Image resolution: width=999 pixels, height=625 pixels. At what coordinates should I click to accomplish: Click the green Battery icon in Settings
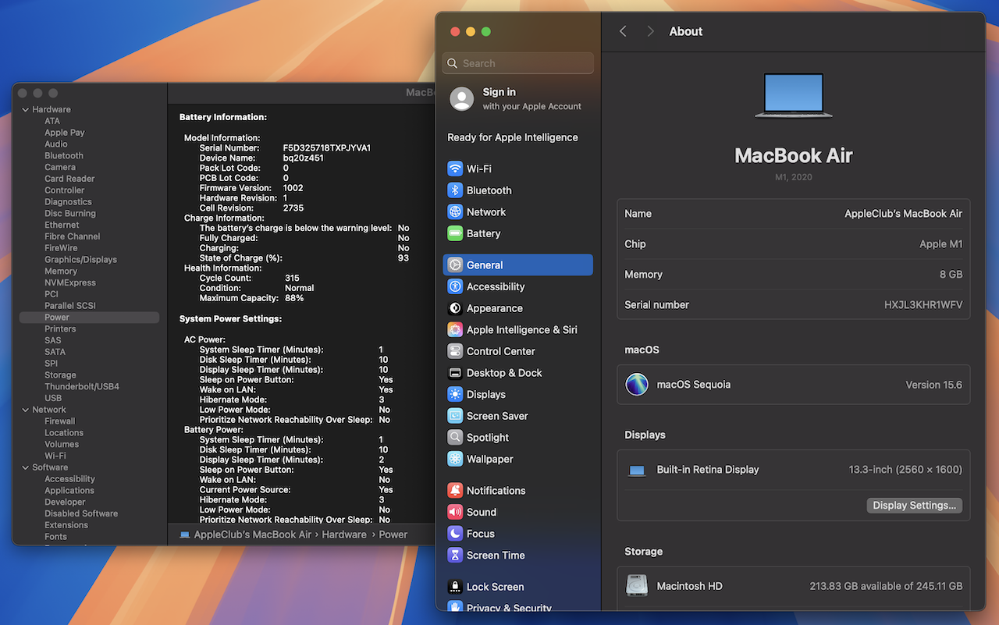(455, 233)
